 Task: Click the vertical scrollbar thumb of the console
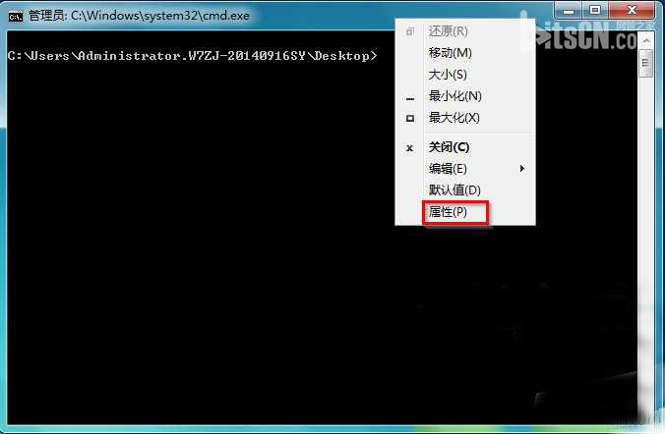pyautogui.click(x=645, y=64)
